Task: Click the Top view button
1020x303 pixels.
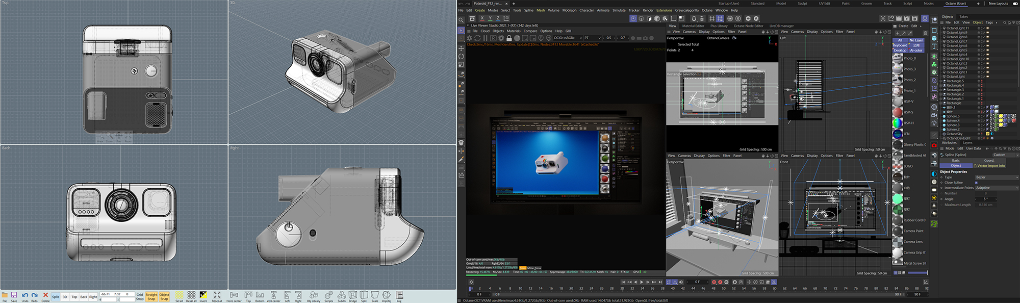Action: (74, 296)
